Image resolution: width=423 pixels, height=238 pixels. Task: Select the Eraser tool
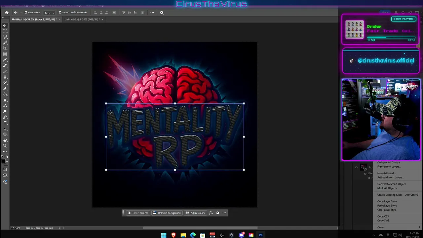coord(5,88)
